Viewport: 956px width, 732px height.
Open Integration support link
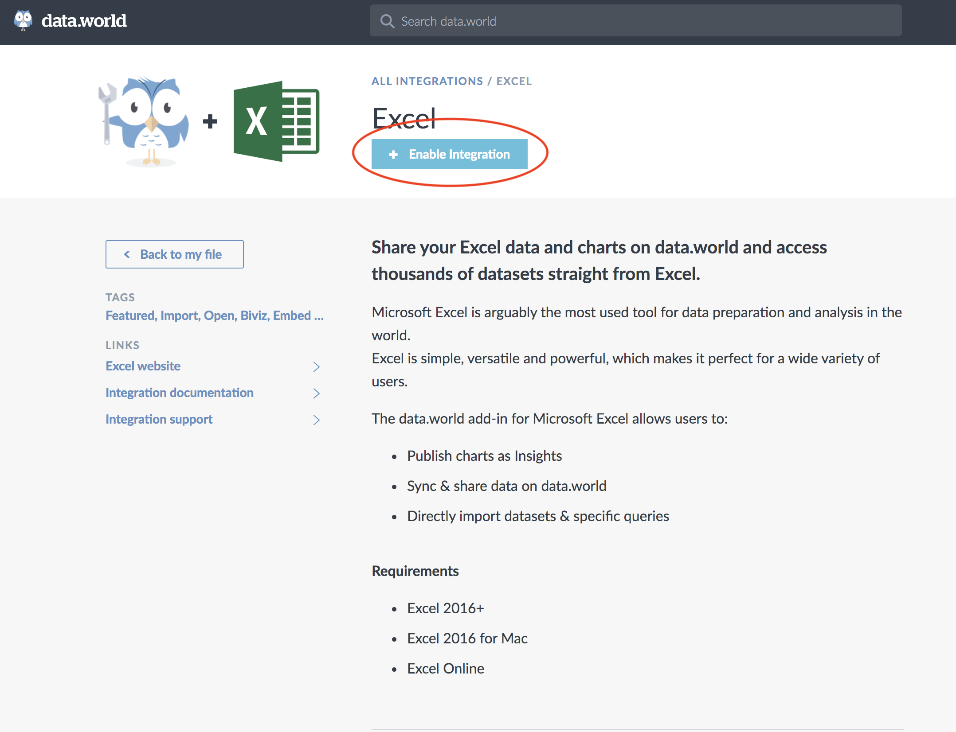click(x=159, y=419)
